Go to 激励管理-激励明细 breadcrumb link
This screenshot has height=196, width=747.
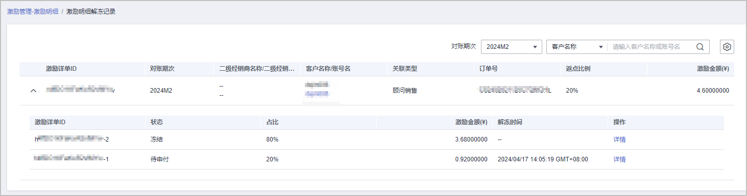pyautogui.click(x=33, y=11)
